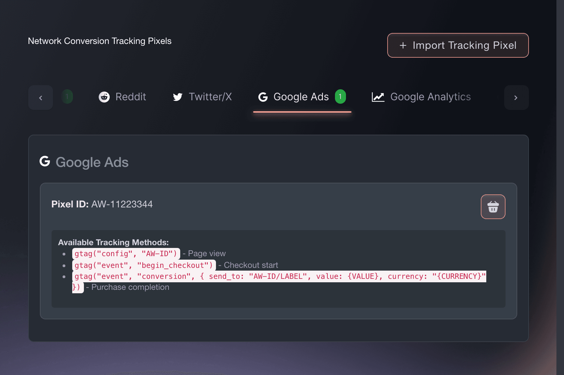Switch to the Reddit tab
This screenshot has height=375, width=564.
point(122,97)
